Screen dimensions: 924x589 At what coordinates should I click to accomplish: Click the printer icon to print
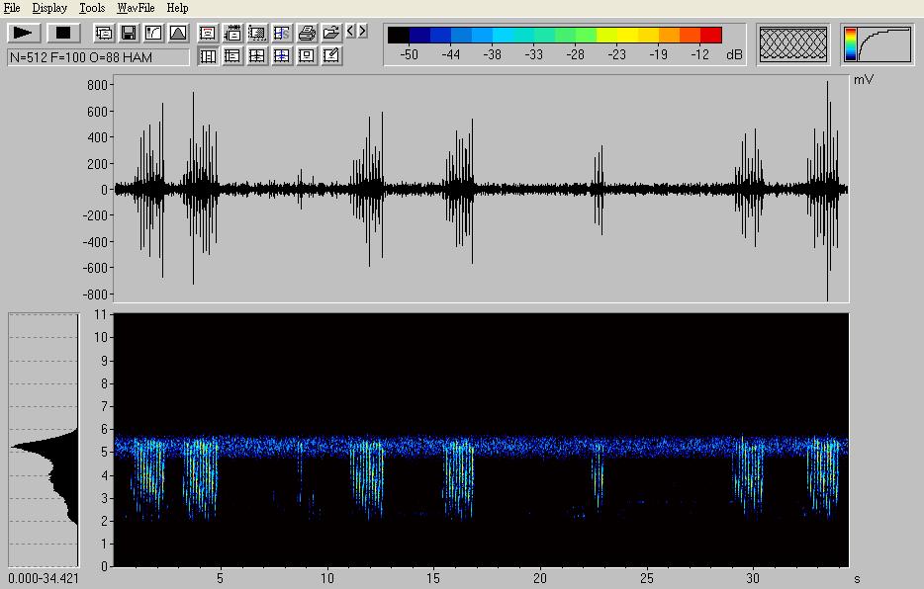[x=307, y=33]
